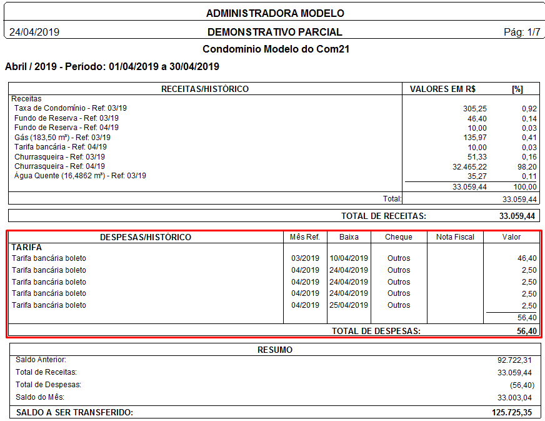
Task: Click the value 305,25
Action: pyautogui.click(x=475, y=109)
